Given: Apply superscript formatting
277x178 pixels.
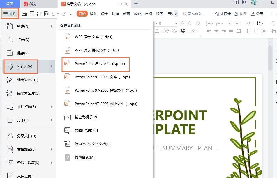Looking at the screenshot, I should point(167,31).
